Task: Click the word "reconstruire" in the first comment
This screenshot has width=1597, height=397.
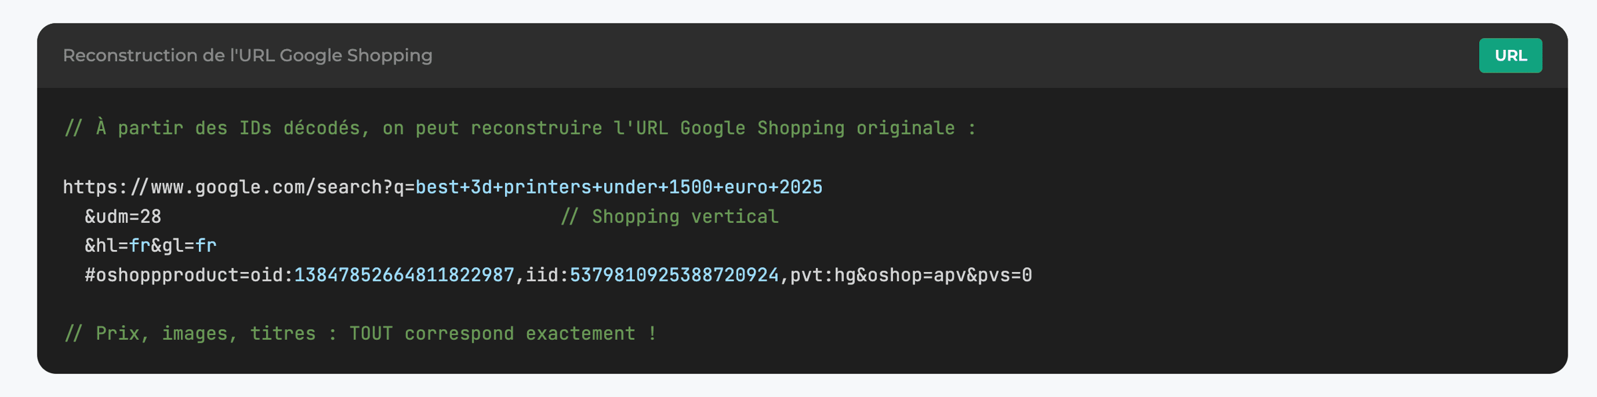Action: pyautogui.click(x=536, y=128)
